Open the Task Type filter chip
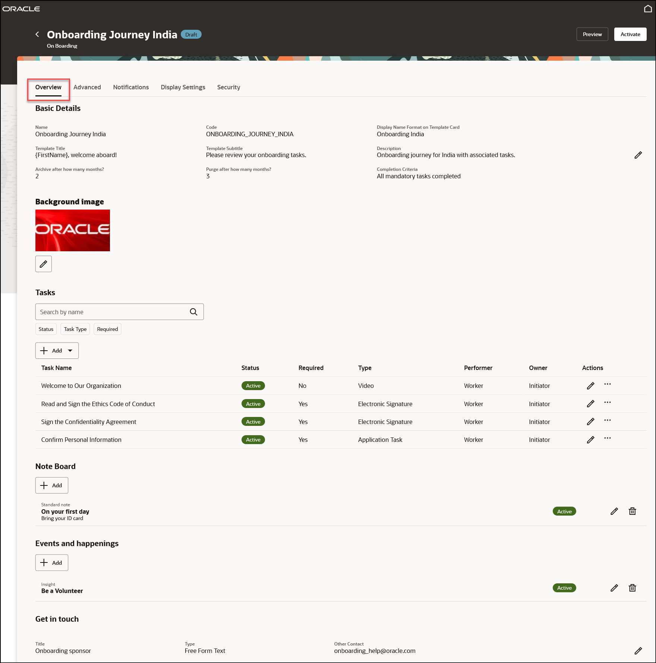 tap(75, 329)
